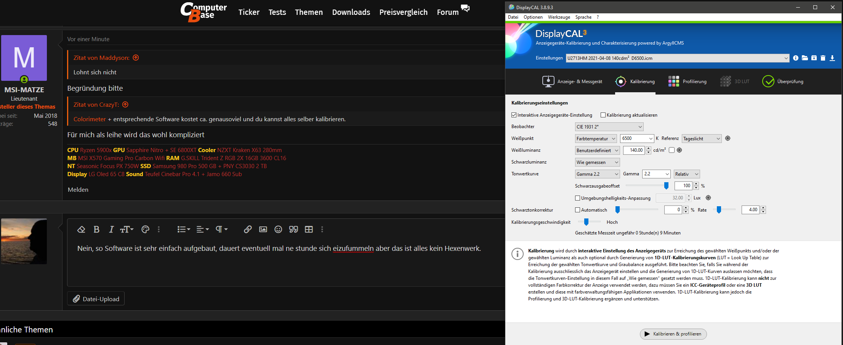Viewport: 843px width, 345px height.
Task: Click the Datei-Upload button
Action: [96, 299]
